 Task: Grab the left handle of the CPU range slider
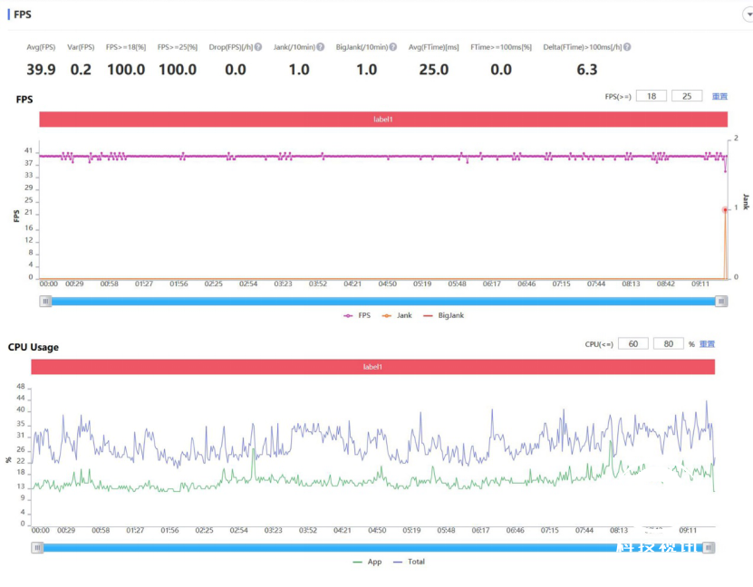tap(37, 548)
